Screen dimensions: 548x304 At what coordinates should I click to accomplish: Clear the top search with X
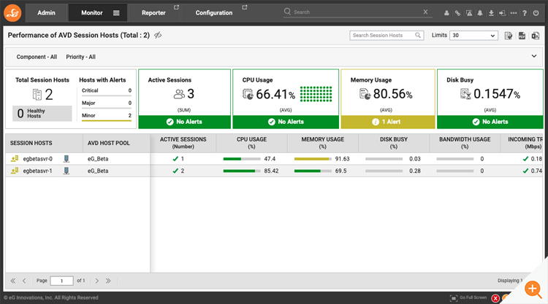425,12
